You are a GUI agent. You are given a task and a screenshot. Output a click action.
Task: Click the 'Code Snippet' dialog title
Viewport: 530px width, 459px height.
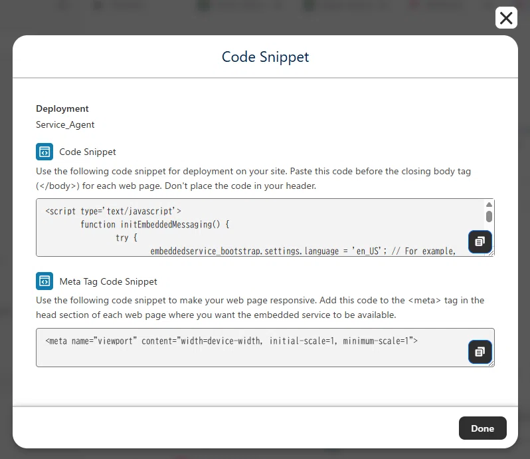coord(266,57)
